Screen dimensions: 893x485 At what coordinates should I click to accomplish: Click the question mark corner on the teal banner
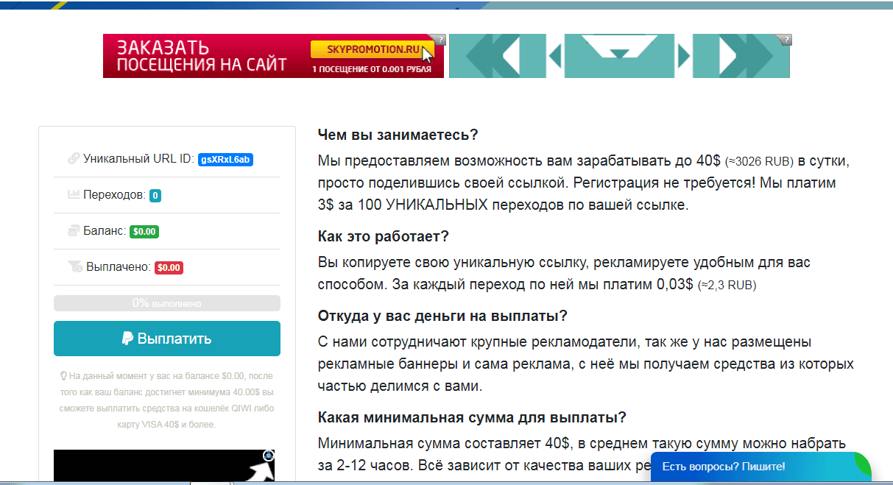785,40
